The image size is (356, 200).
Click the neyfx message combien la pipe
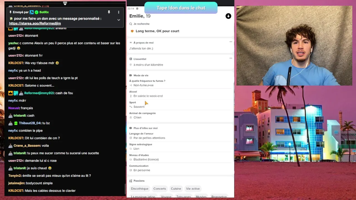(25, 131)
